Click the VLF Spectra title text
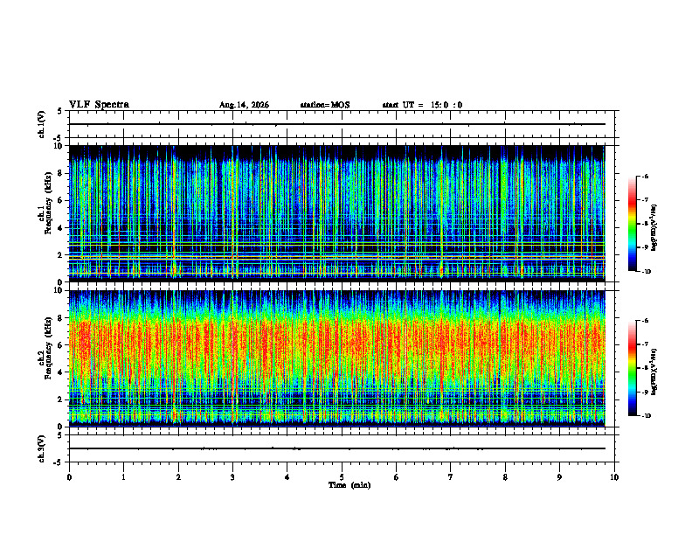Screen dimensions: 692x535 [x=99, y=105]
